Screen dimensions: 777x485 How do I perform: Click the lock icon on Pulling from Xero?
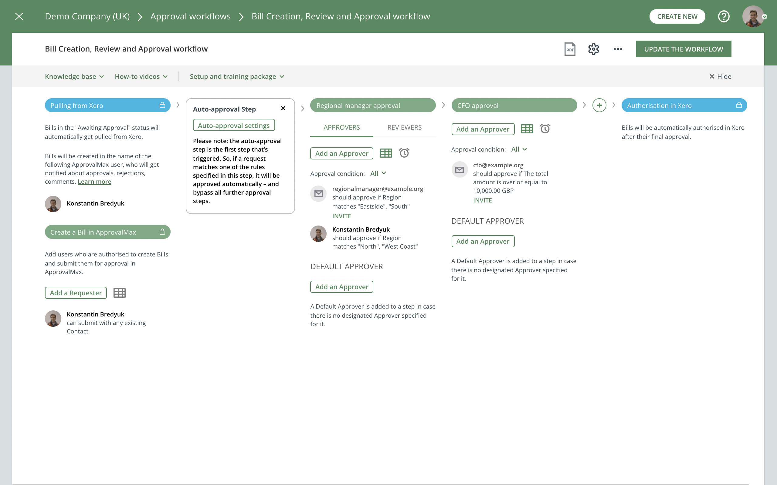[162, 105]
